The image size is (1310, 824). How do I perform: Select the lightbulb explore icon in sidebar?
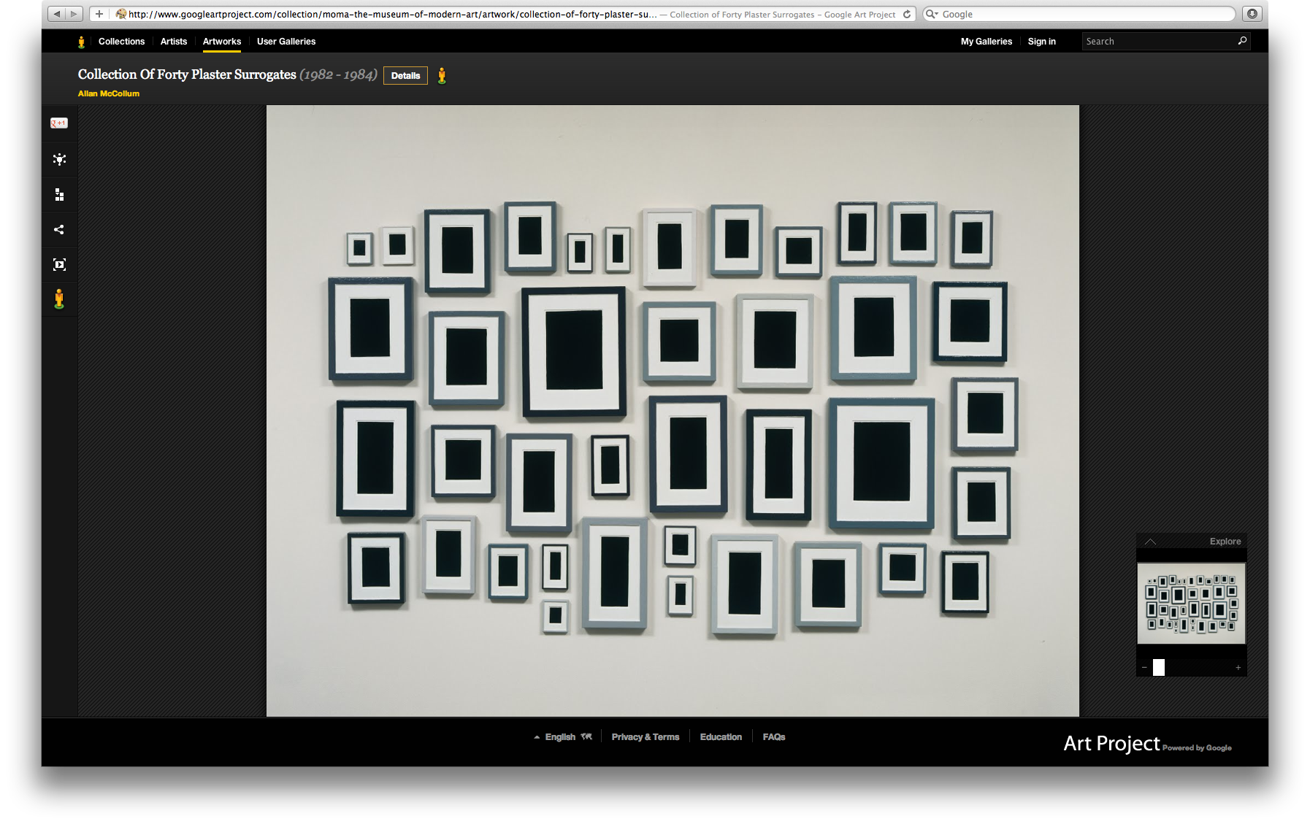tap(59, 160)
